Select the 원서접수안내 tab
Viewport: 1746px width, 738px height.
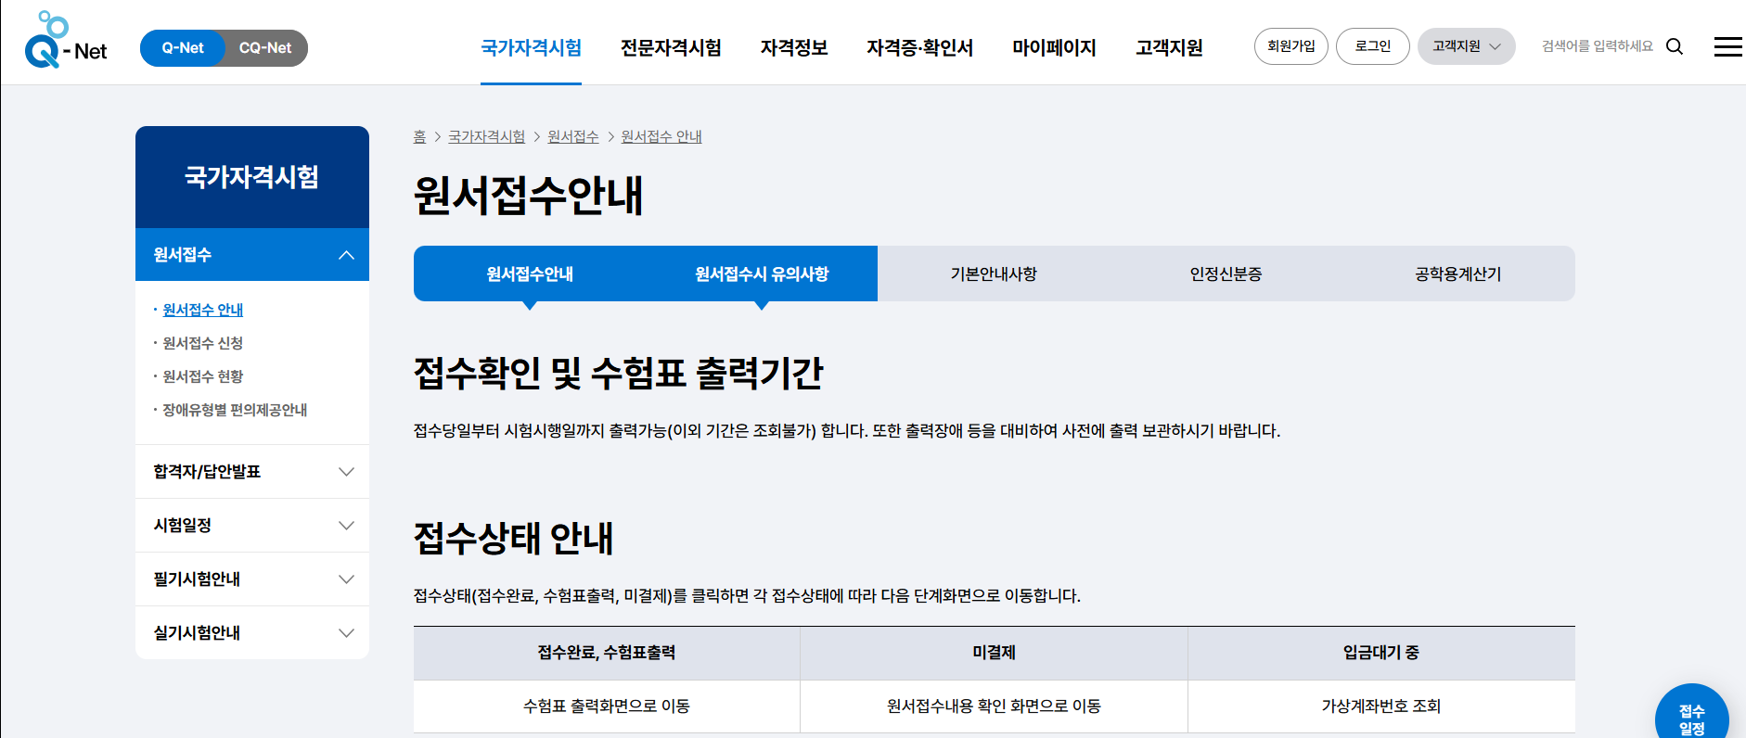coord(530,274)
